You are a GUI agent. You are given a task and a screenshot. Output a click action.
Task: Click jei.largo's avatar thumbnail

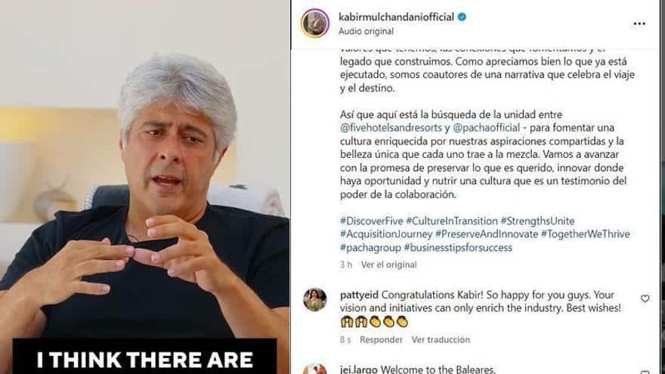pos(314,369)
